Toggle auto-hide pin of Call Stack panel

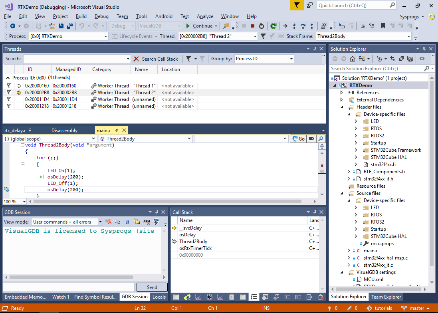click(315, 212)
